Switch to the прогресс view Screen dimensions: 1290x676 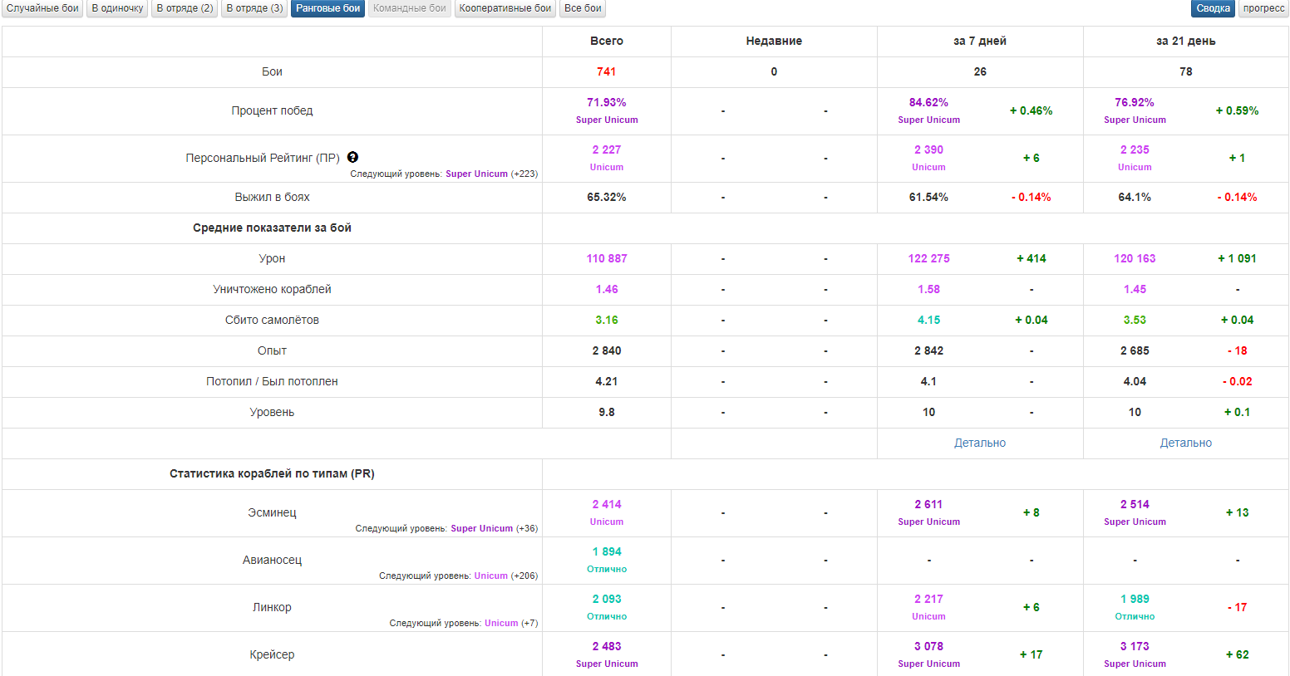pyautogui.click(x=1263, y=8)
